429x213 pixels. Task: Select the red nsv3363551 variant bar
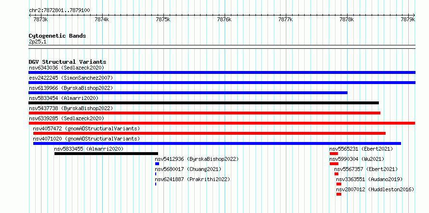click(x=339, y=184)
